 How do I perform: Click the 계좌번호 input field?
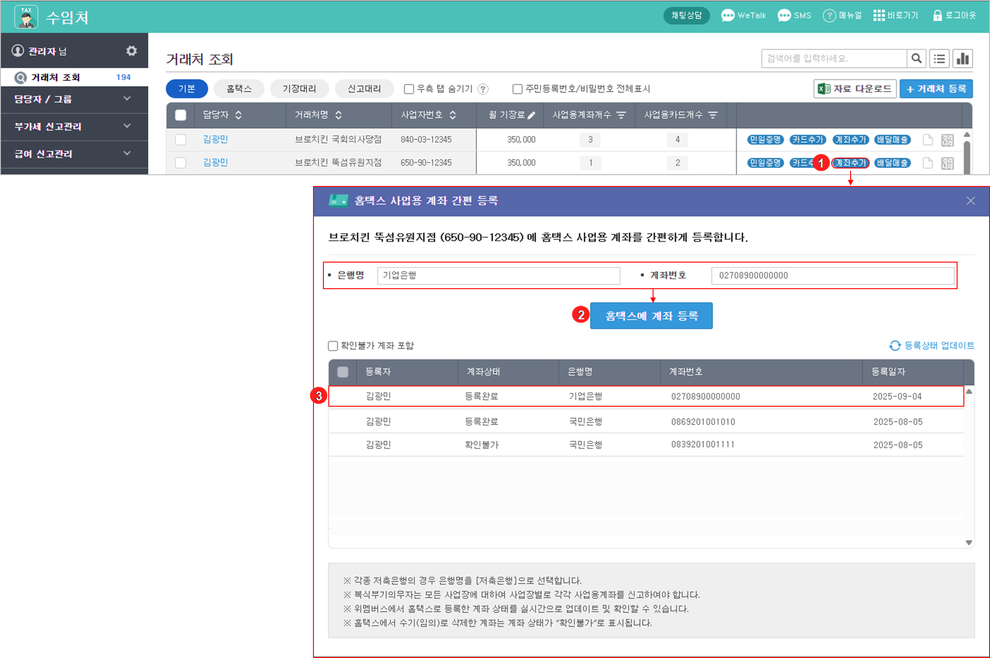[x=832, y=276]
